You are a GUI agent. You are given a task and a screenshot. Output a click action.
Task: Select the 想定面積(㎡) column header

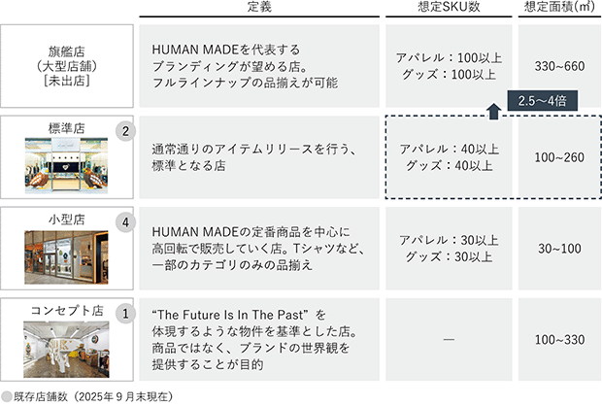557,8
